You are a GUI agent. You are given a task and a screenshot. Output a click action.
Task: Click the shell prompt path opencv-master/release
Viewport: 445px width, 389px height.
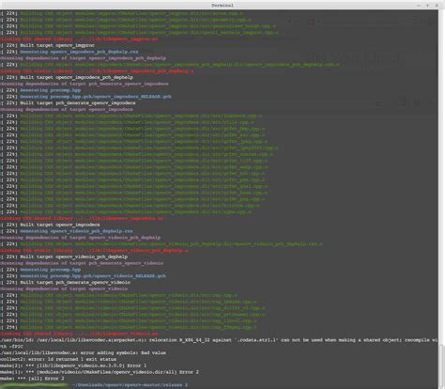pos(129,385)
